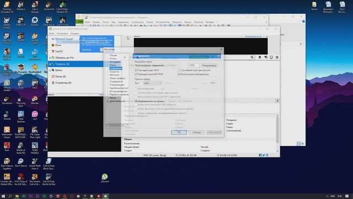Screen dimensions: 353x199
Task: Toggle UPnP port forwarding checkbox
Action: tap(136, 70)
